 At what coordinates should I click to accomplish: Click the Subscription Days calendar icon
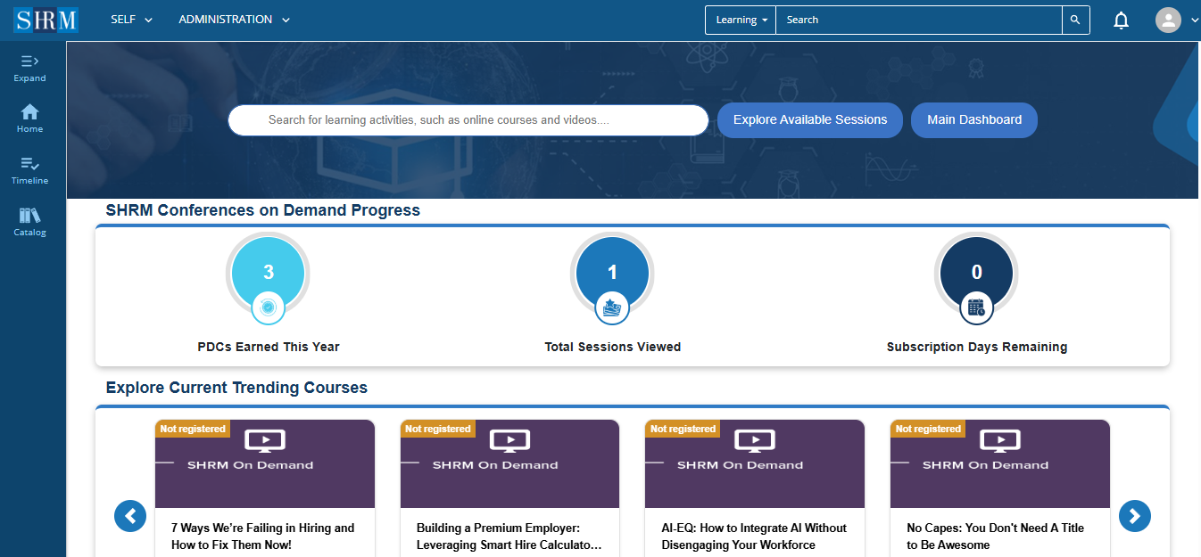point(977,307)
